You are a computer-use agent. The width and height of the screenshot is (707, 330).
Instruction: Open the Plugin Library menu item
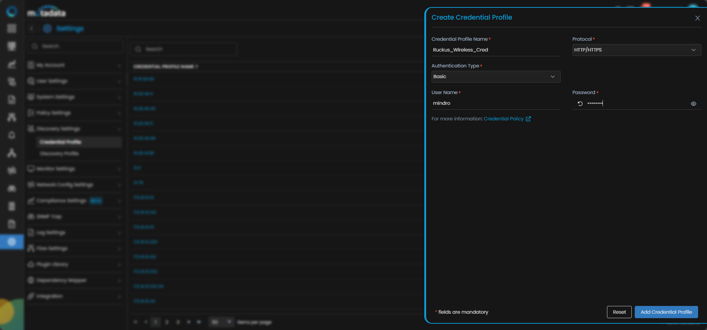tap(74, 264)
